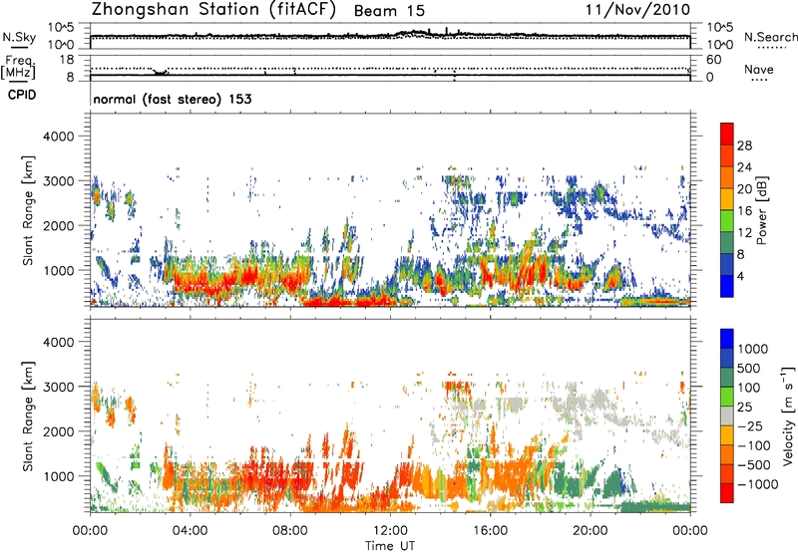This screenshot has width=798, height=552.
Task: Click the red bottom of velocity colorbar
Action: (727, 493)
